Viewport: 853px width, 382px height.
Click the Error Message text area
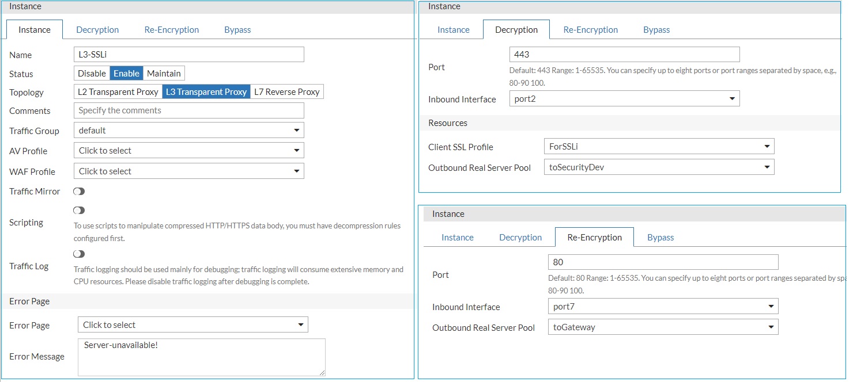click(x=201, y=357)
